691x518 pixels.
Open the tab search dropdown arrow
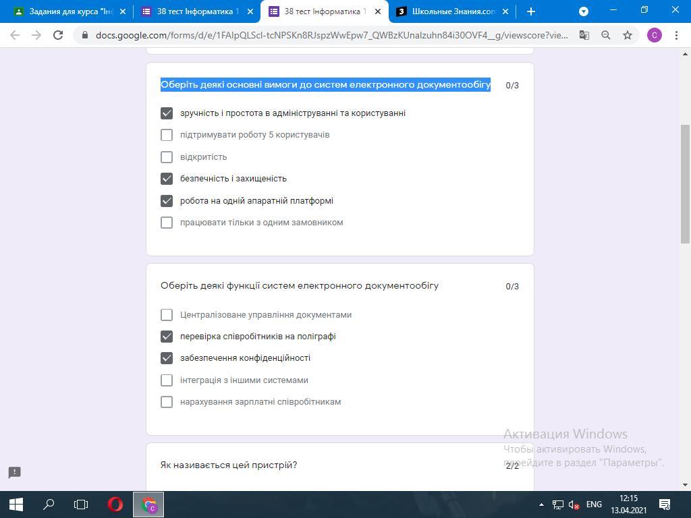[584, 12]
